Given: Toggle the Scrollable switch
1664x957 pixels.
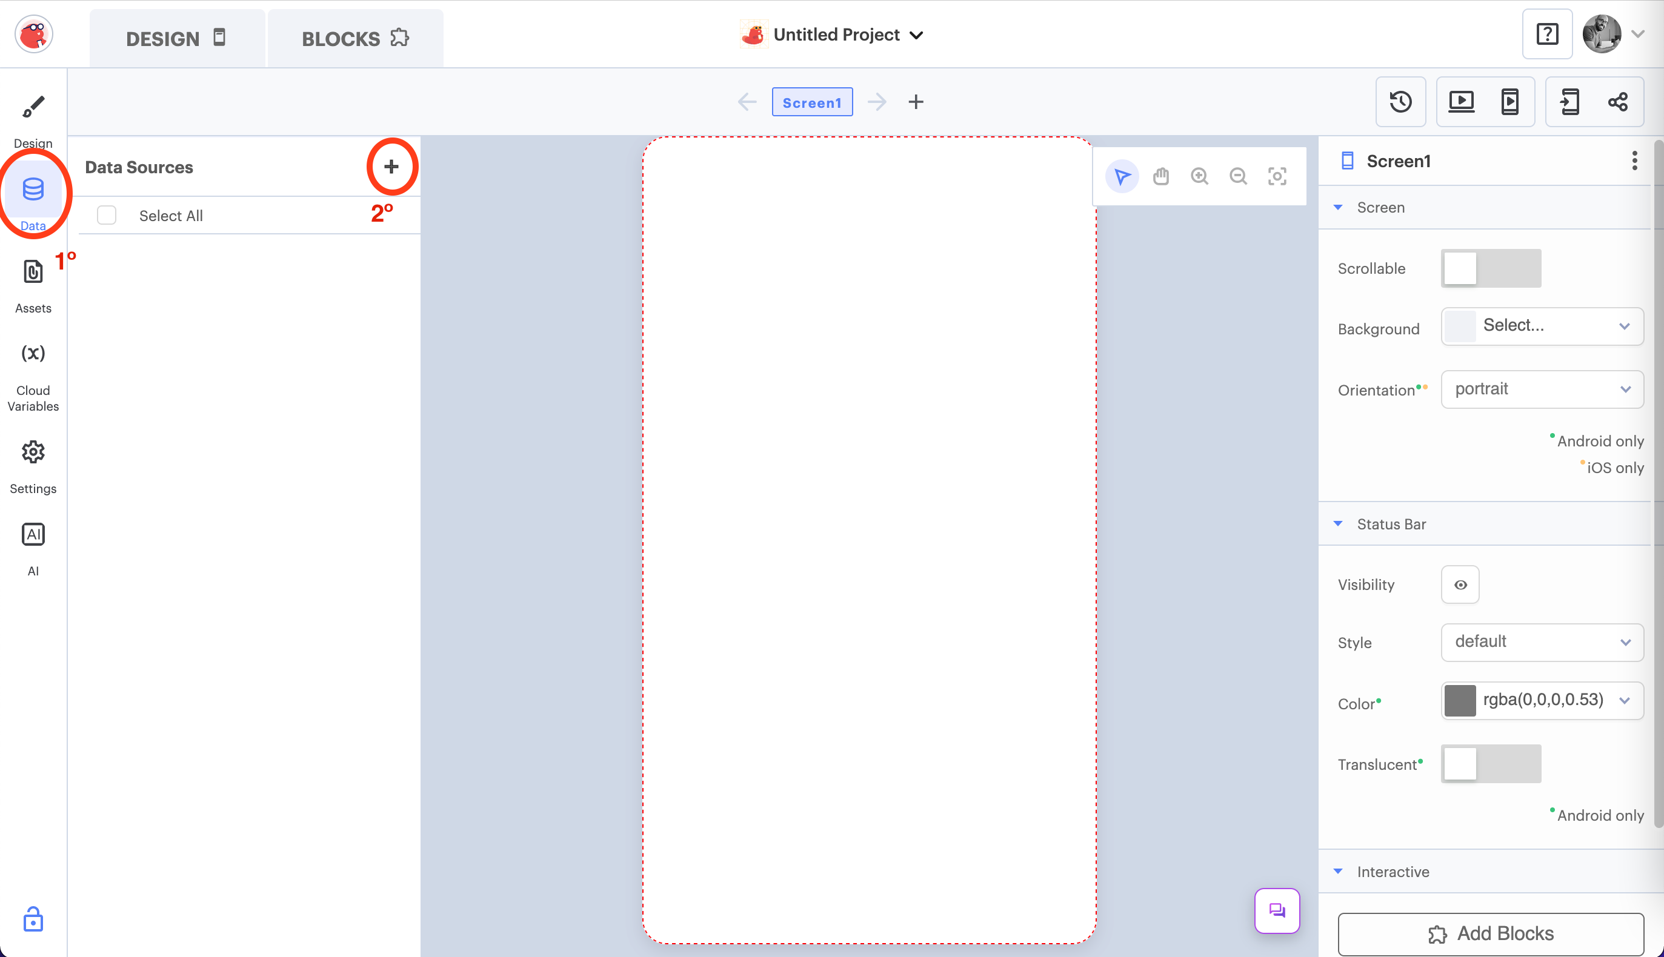Looking at the screenshot, I should tap(1491, 268).
